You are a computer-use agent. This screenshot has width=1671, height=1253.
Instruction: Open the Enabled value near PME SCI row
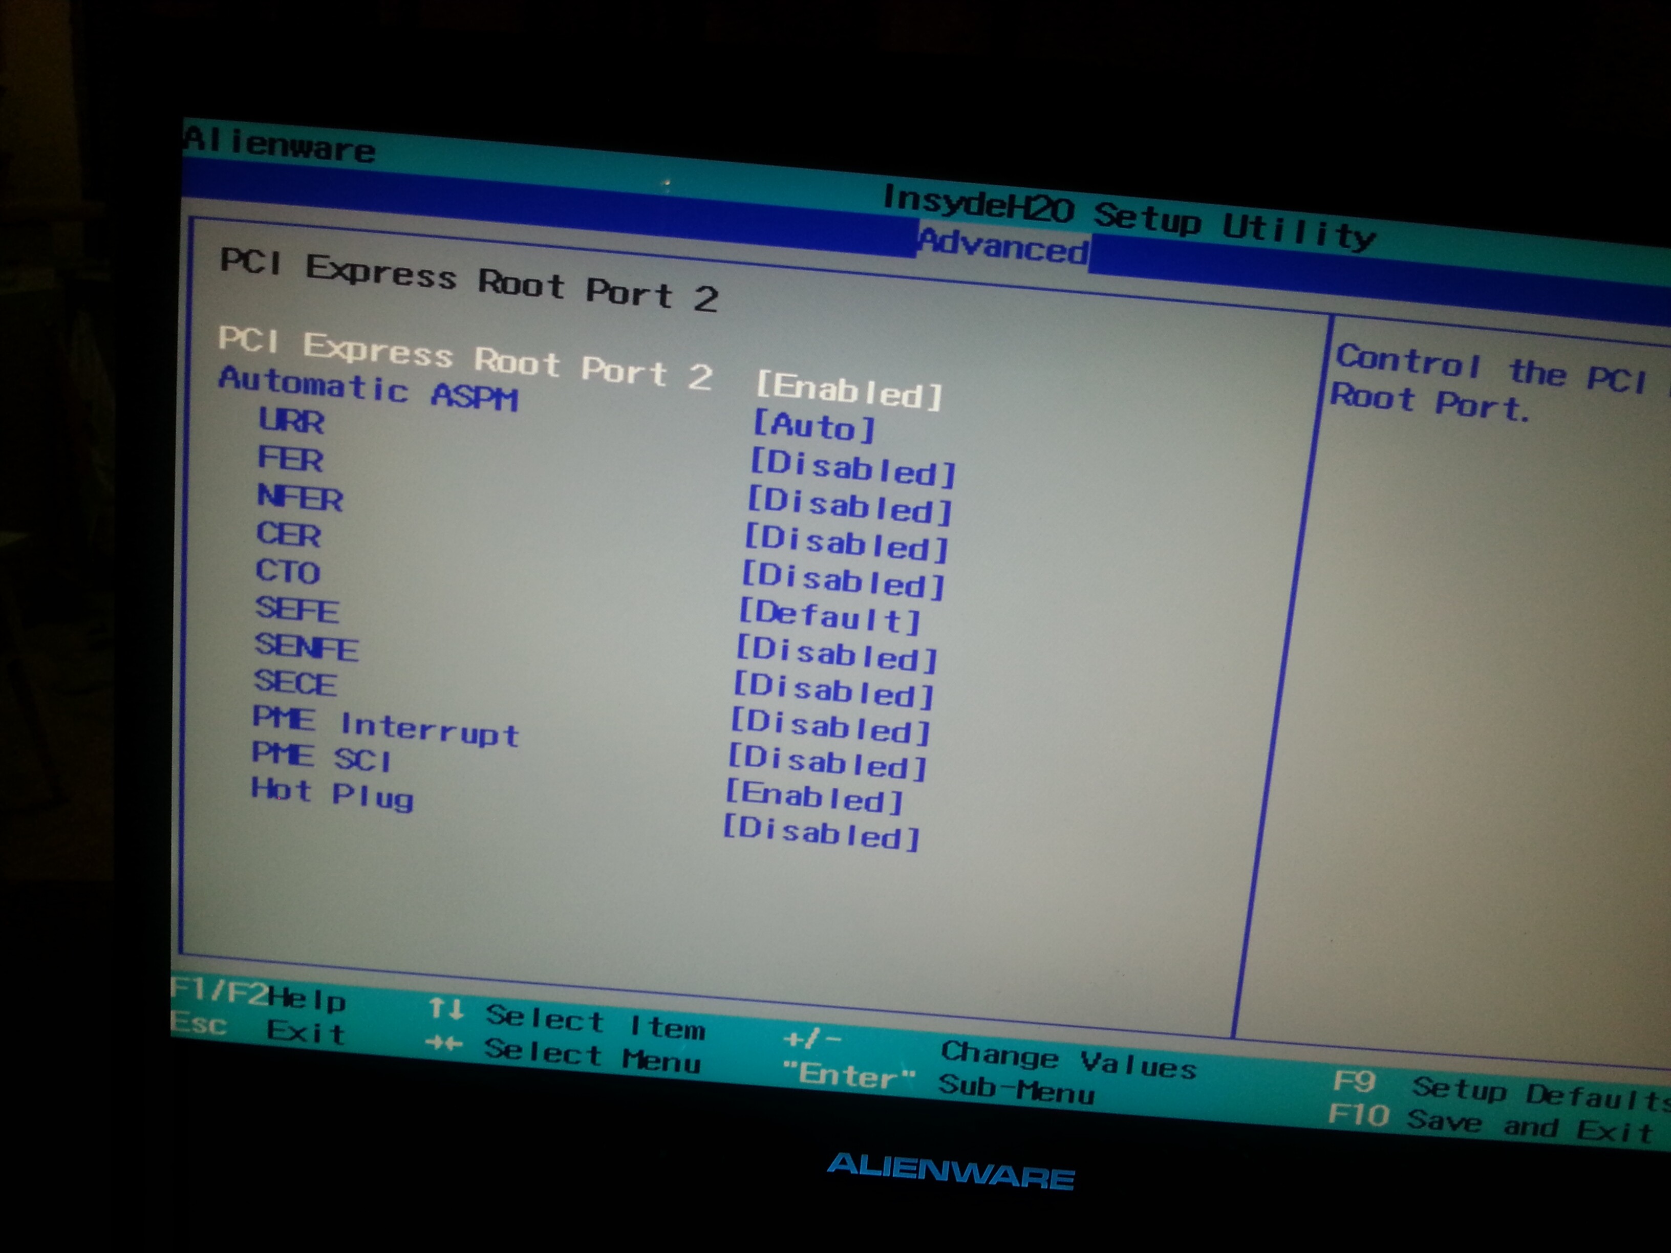(815, 798)
